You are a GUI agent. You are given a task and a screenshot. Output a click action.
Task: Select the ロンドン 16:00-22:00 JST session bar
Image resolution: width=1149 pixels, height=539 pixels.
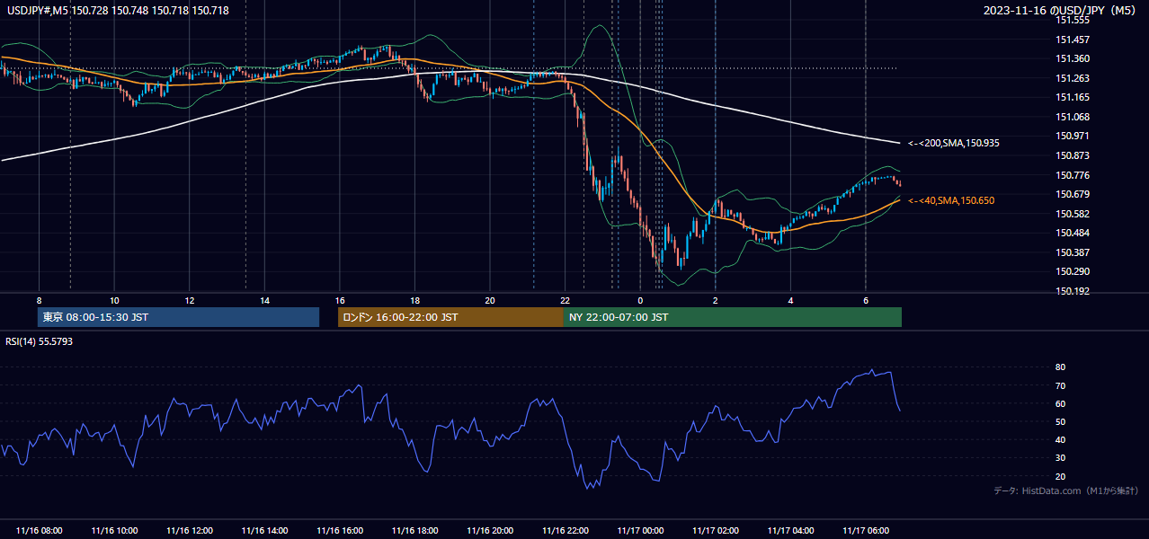450,317
